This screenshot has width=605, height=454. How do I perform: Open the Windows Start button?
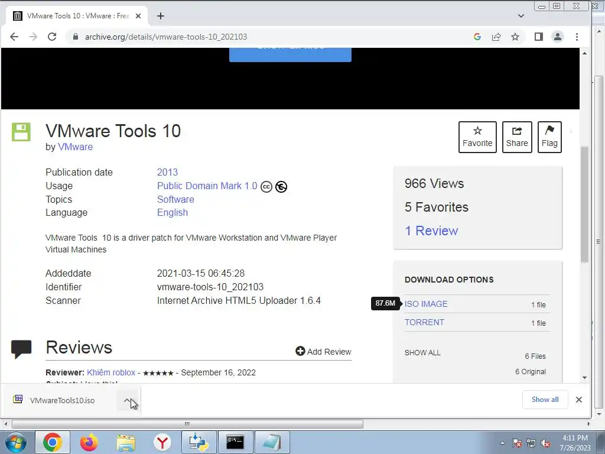click(x=16, y=442)
